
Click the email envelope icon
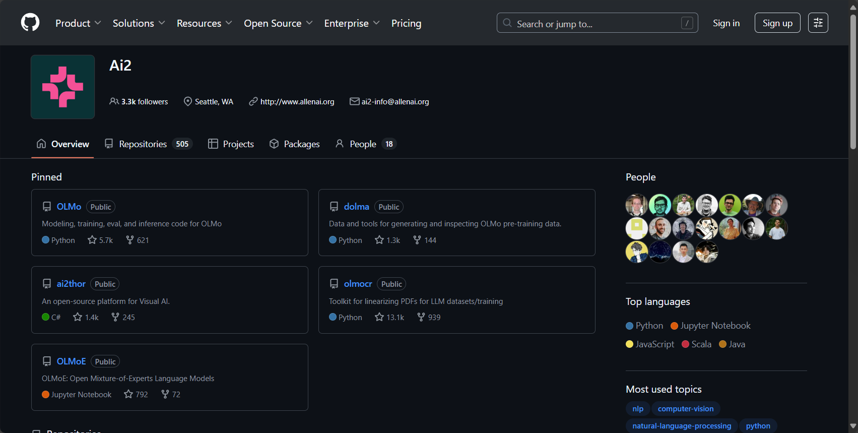coord(355,101)
